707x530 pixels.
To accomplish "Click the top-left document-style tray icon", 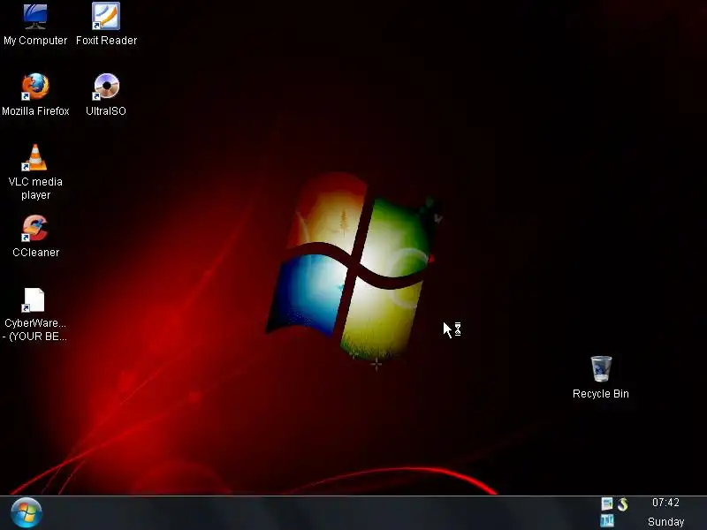I will coord(607,503).
